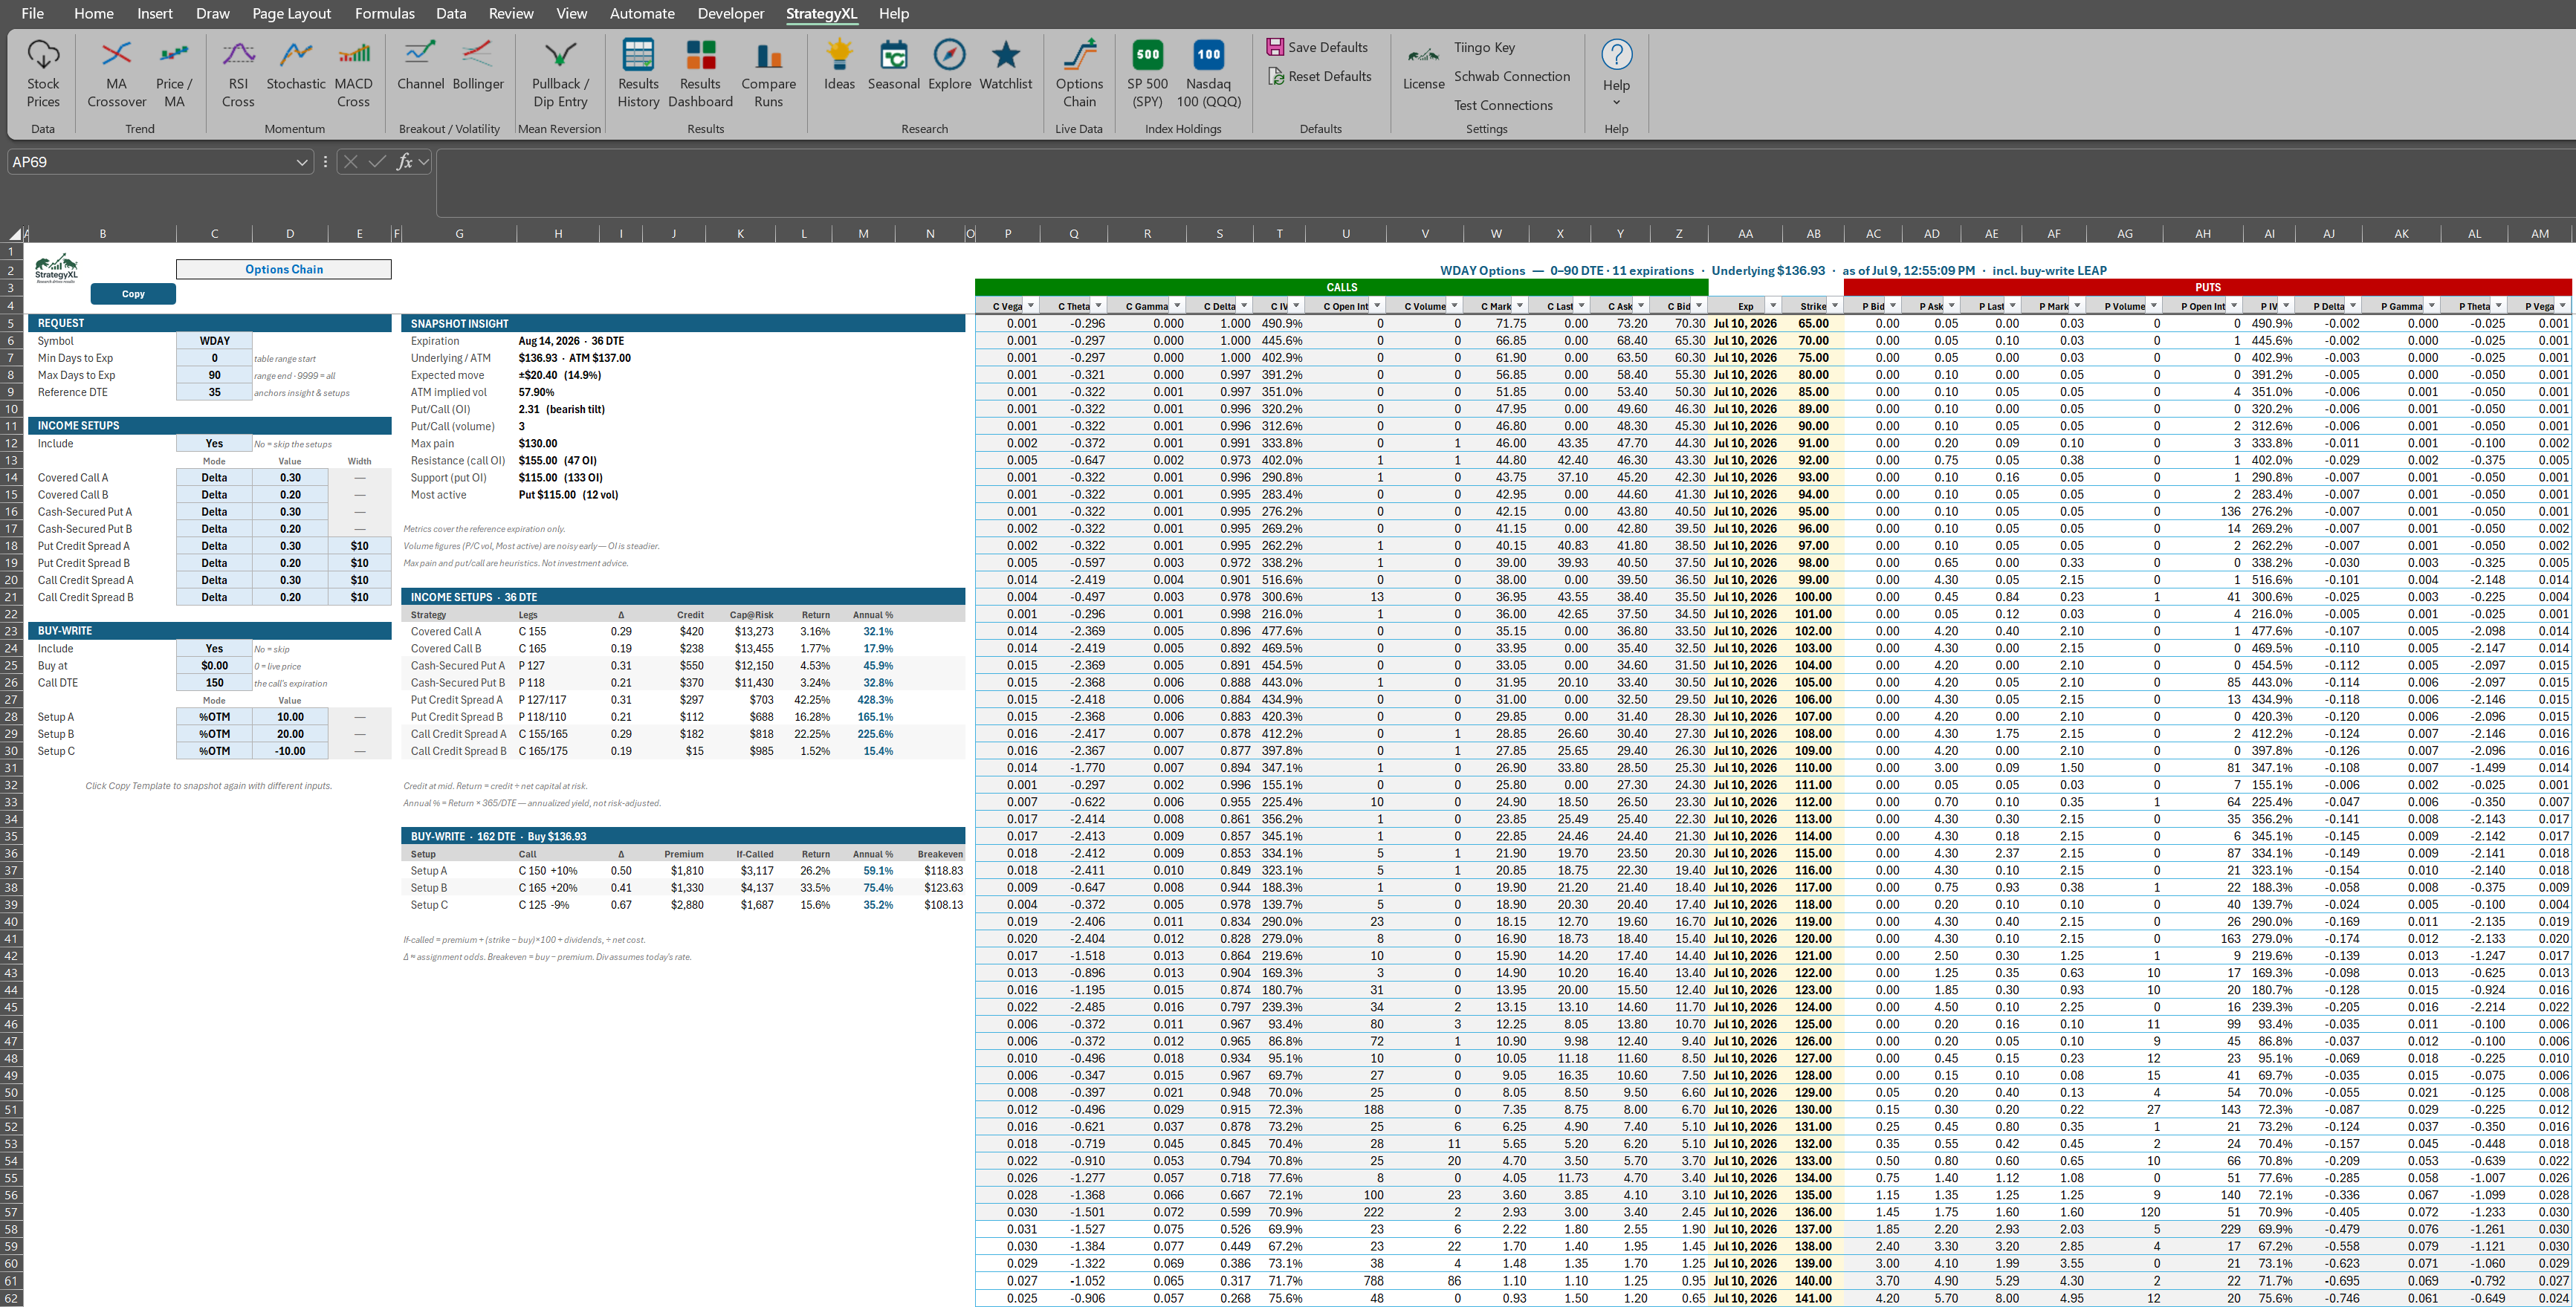The image size is (2576, 1307).
Task: Open the Stock Prices data tool
Action: pos(43,73)
